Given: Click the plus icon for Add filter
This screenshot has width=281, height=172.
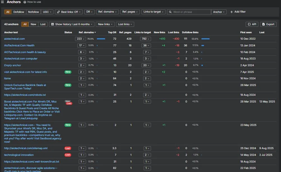Looking at the screenshot, I should (231, 12).
